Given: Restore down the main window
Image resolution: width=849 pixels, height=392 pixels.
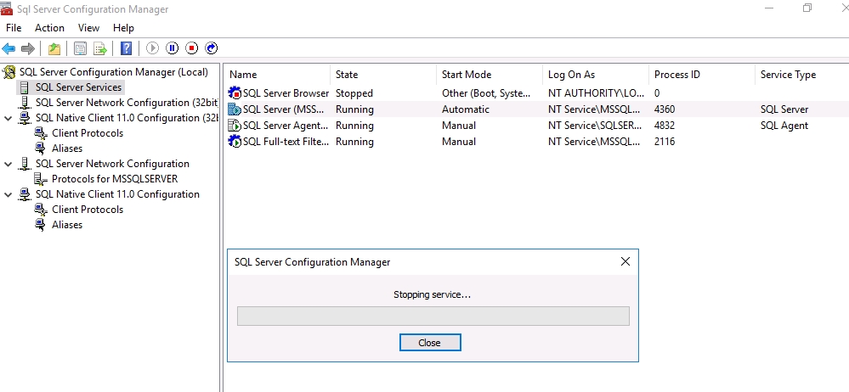Looking at the screenshot, I should tap(807, 8).
